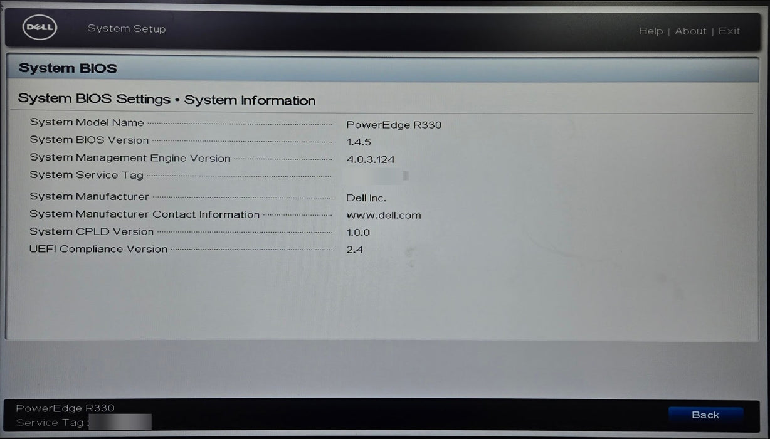Click the 1.0.0 CPLD version value
Screen dimensions: 770x439
point(358,233)
